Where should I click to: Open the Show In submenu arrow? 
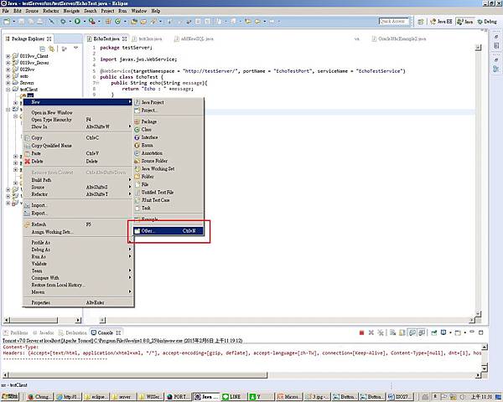pyautogui.click(x=130, y=126)
